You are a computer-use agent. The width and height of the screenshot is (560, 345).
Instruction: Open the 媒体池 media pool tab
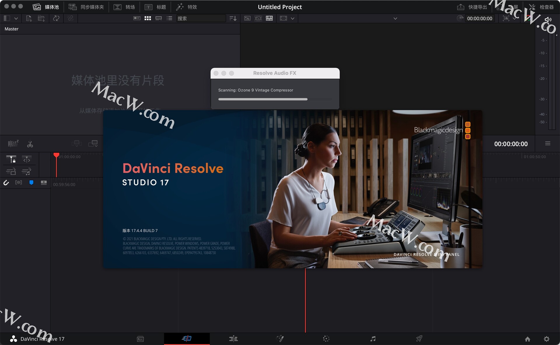tap(46, 7)
